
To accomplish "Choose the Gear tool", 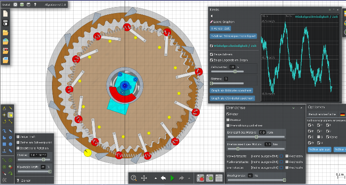I will [x=10, y=138].
